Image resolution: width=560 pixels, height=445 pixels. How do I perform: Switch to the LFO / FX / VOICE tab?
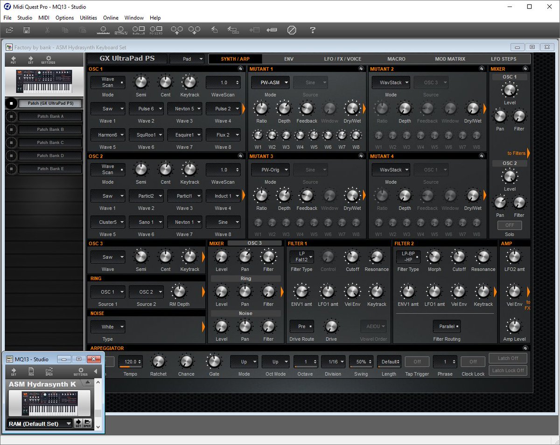(343, 59)
